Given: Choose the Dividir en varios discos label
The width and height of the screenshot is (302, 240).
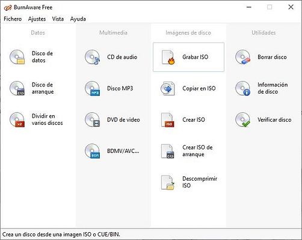Looking at the screenshot, I should click(48, 119).
